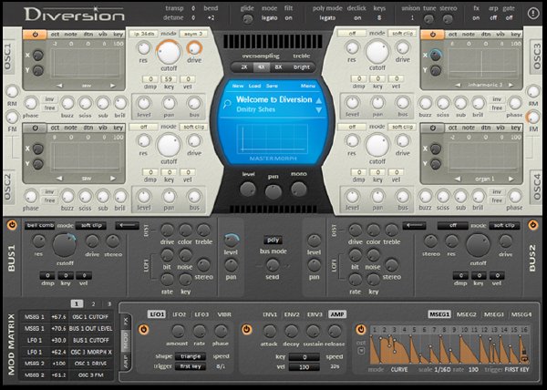Click the OSC1 res knob
547x390 pixels.
pos(143,48)
